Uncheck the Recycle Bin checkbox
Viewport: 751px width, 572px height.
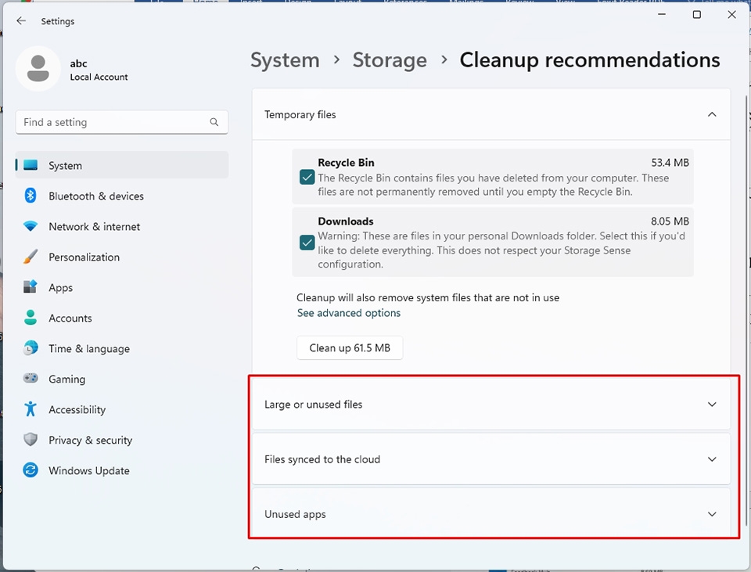(x=307, y=178)
